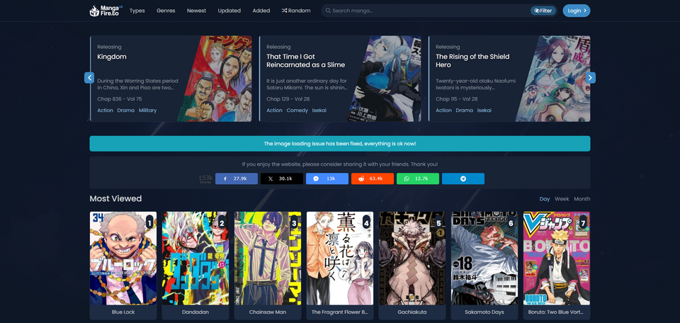Open the Types menu
Screen dimensions: 680x323
137,11
